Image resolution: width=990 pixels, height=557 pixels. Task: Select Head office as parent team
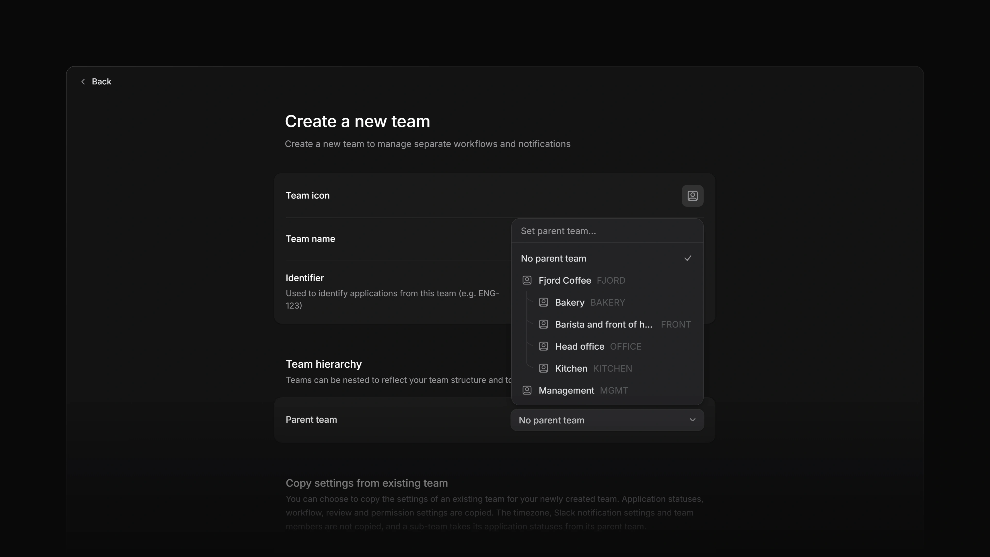[x=607, y=346]
